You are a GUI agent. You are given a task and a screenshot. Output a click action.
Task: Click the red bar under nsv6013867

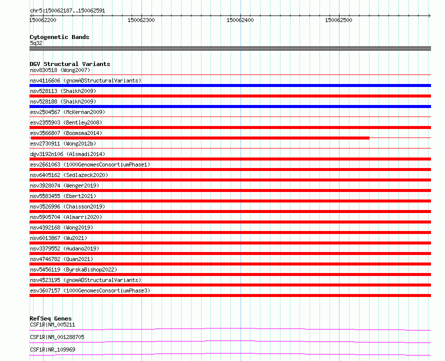coord(230,243)
